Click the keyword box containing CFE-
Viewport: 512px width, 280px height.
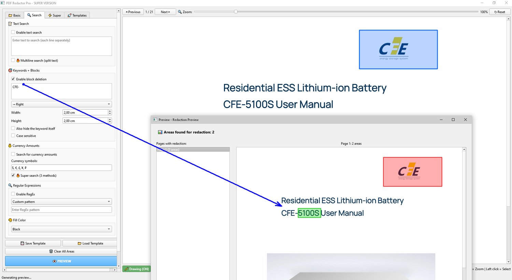click(x=61, y=91)
